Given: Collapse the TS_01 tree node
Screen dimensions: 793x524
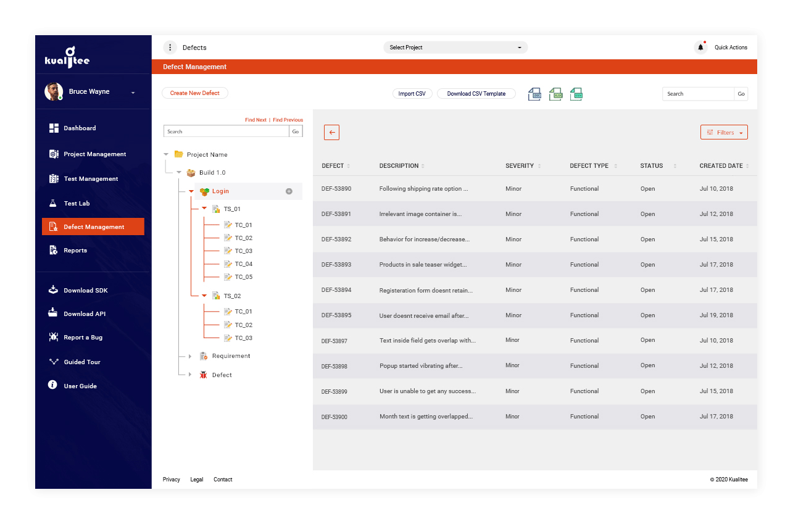Looking at the screenshot, I should coord(204,209).
